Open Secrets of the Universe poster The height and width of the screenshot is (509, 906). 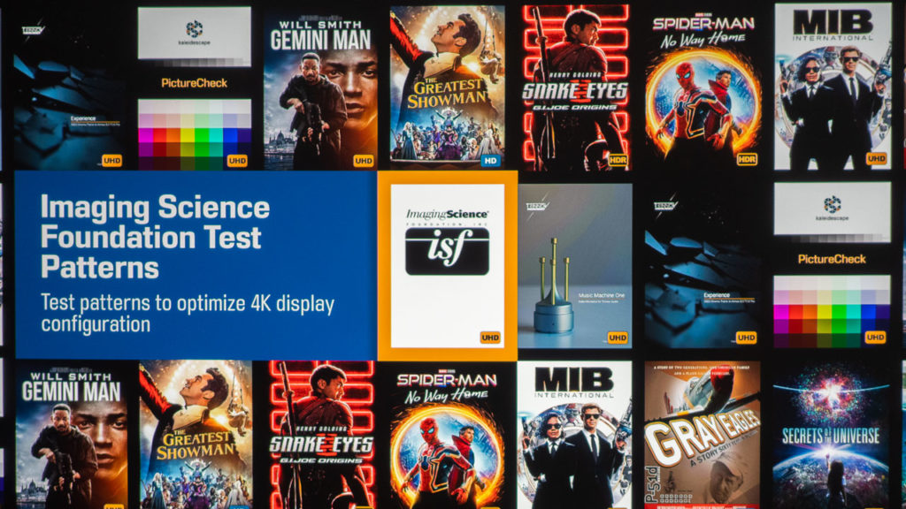click(x=831, y=435)
